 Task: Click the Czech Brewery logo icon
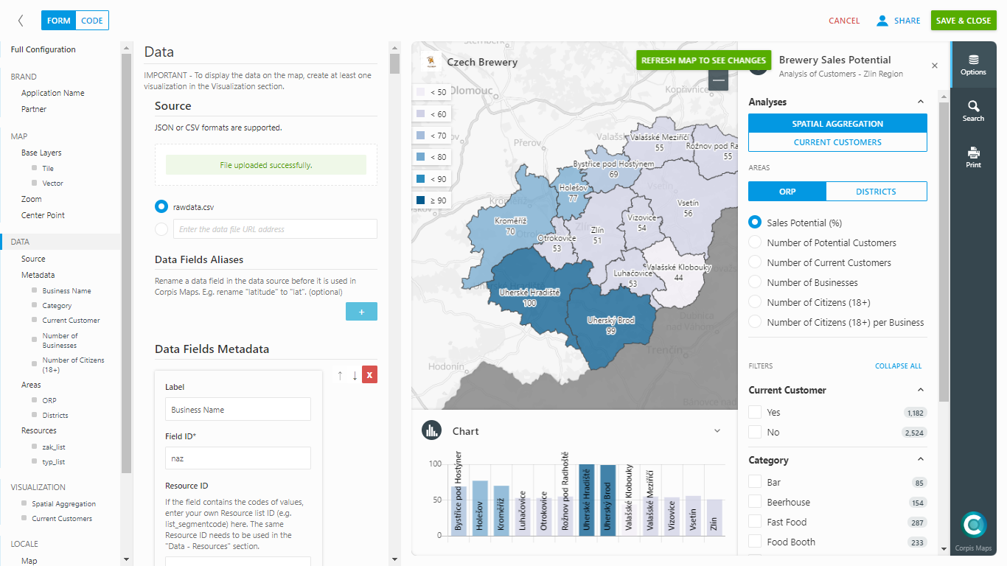[x=431, y=62]
